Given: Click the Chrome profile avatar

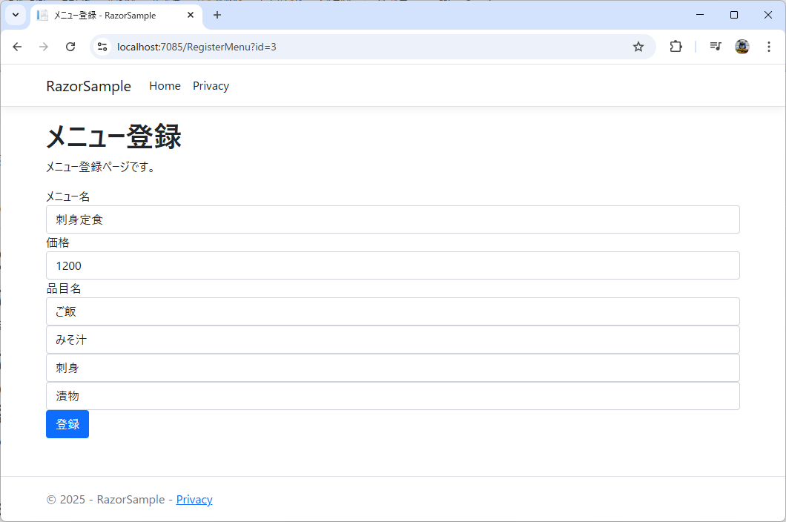Looking at the screenshot, I should 742,47.
